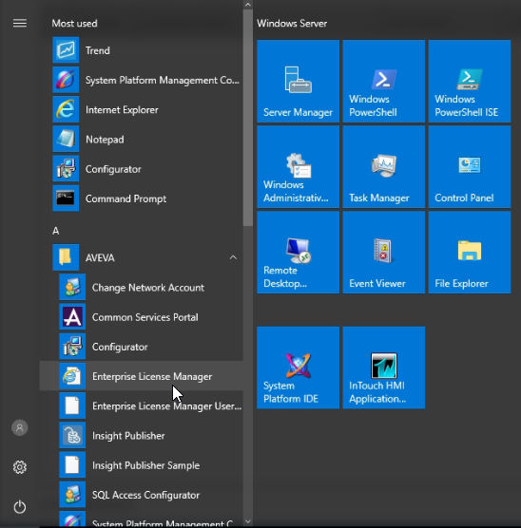The width and height of the screenshot is (521, 528).
Task: Launch the Windows PowerShell tile
Action: (384, 81)
